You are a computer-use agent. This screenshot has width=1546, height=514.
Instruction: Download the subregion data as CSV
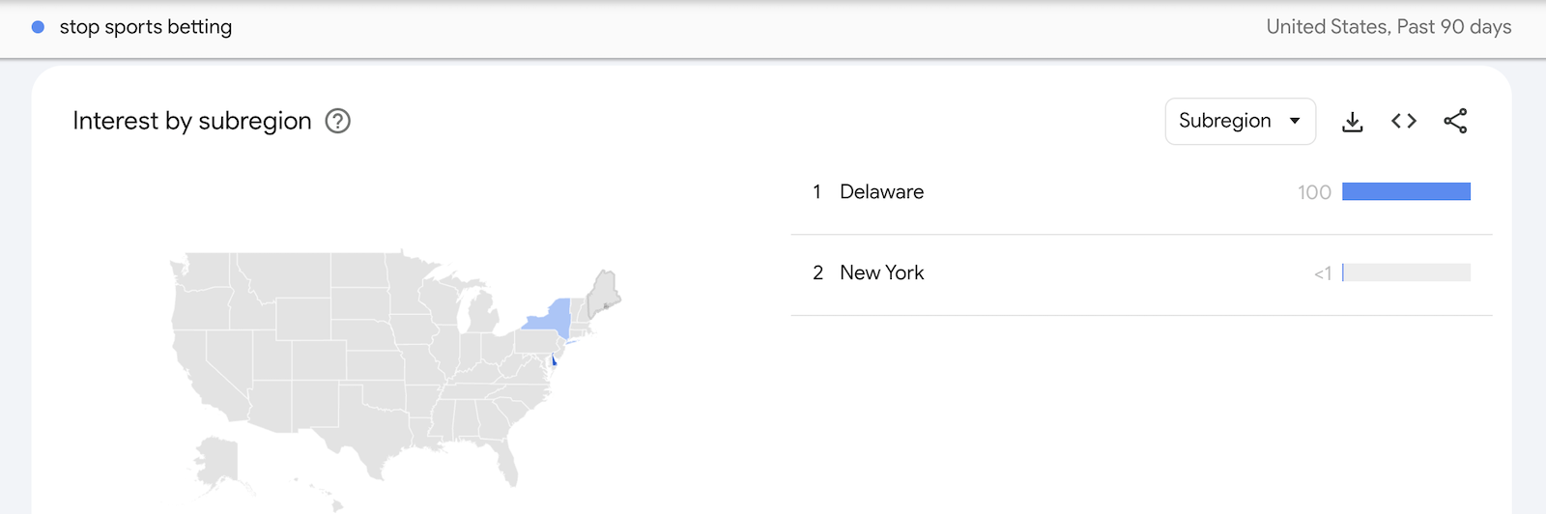pos(1353,122)
